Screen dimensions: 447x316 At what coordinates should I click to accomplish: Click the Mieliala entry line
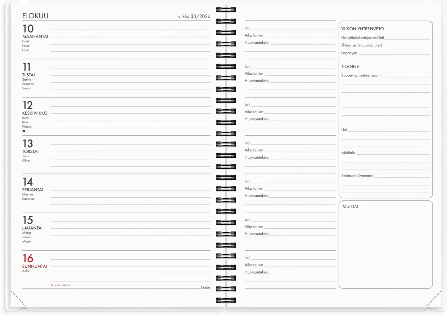coord(393,153)
